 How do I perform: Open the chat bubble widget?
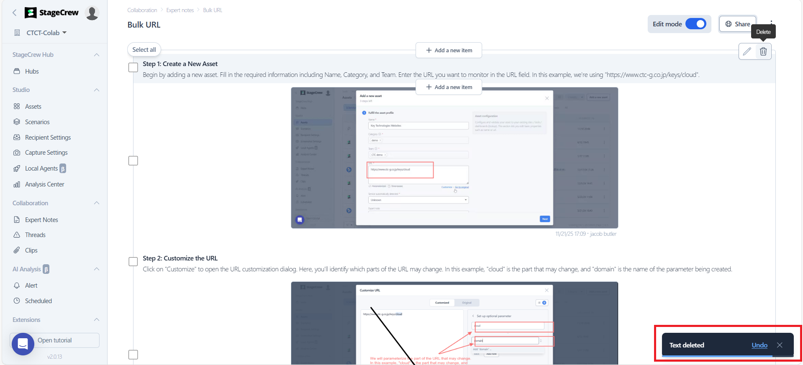click(23, 344)
